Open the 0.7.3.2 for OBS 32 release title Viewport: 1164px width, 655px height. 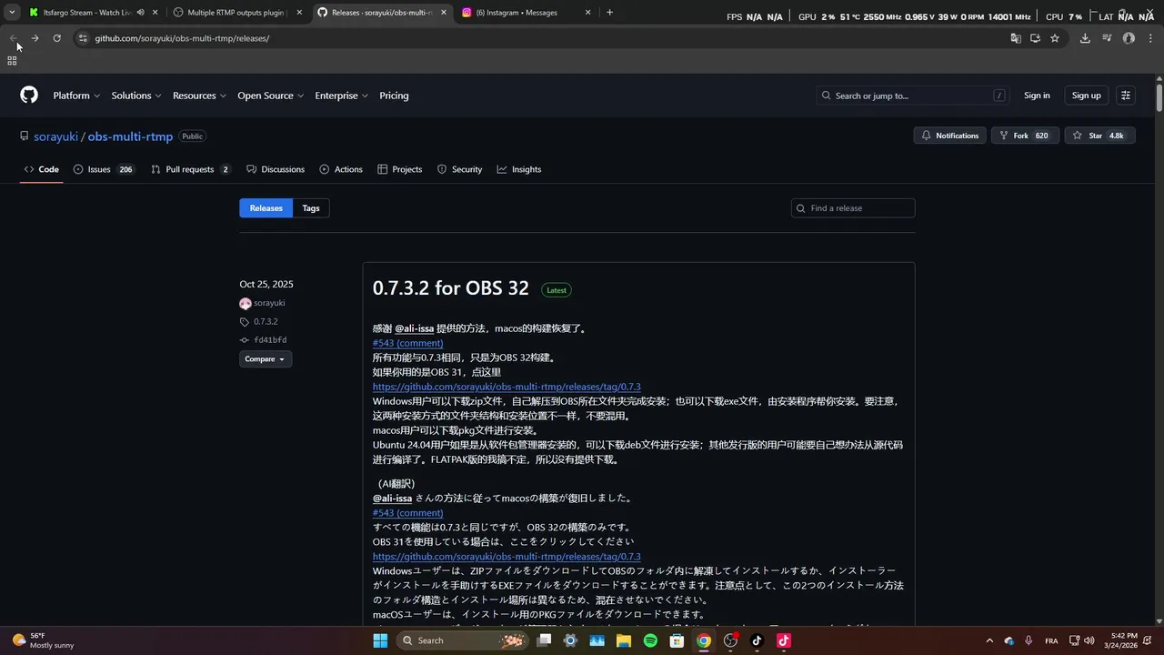pos(450,287)
